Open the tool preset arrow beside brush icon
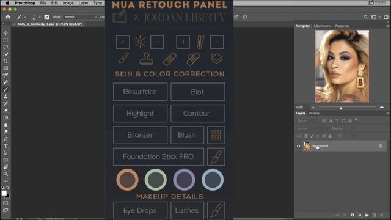Image resolution: width=391 pixels, height=220 pixels. click(x=24, y=17)
